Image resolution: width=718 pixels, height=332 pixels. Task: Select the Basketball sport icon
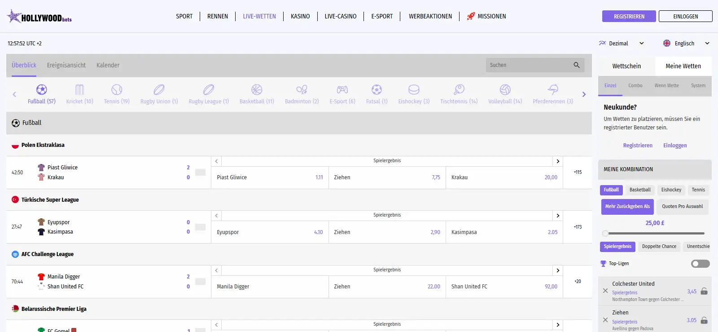coord(257,89)
